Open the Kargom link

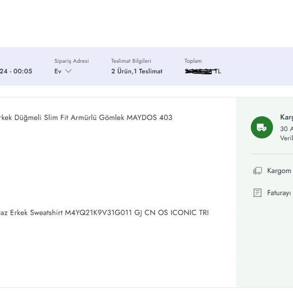click(x=279, y=171)
